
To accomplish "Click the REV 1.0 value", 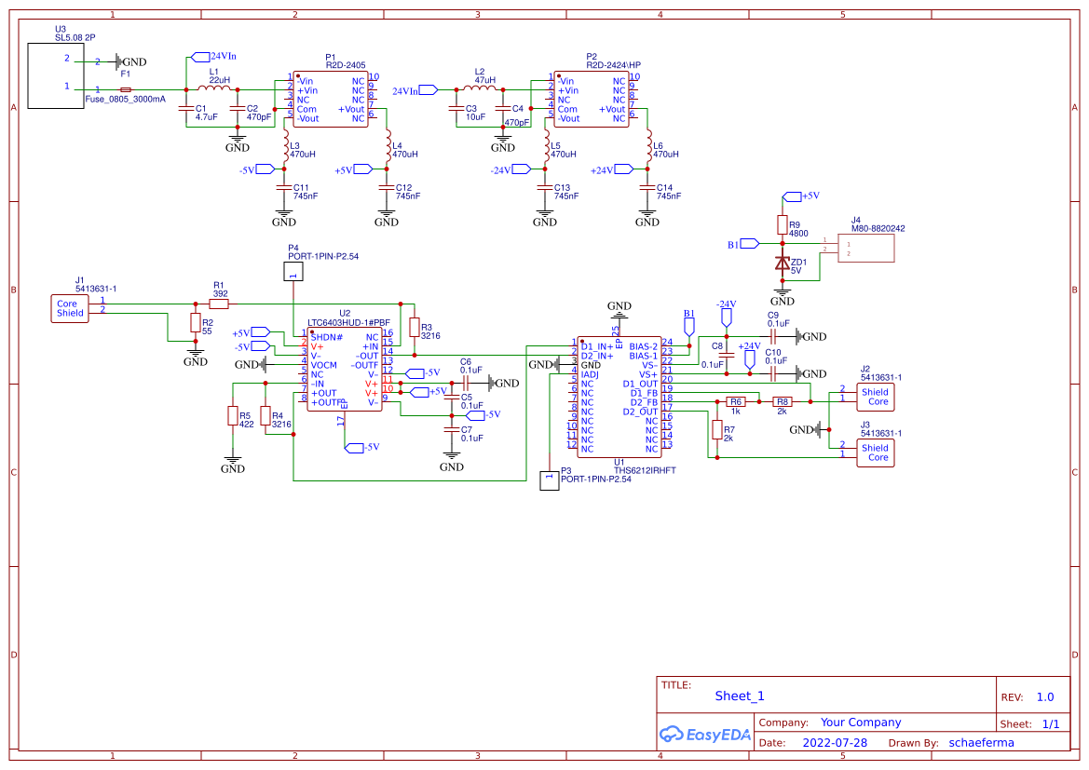I will click(1044, 696).
